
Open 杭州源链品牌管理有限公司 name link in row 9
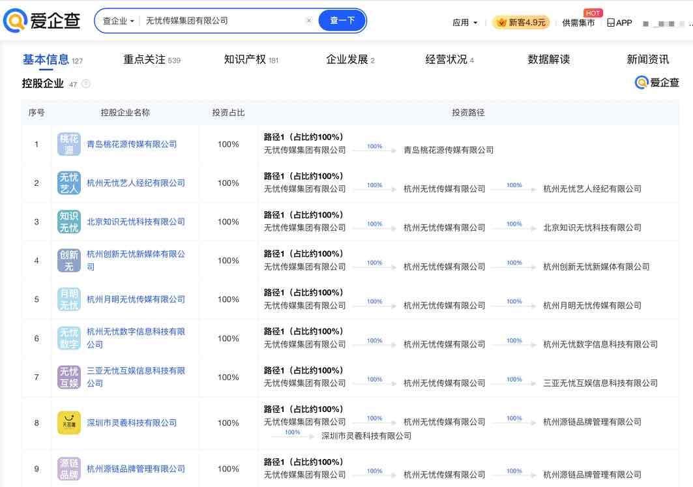(136, 469)
